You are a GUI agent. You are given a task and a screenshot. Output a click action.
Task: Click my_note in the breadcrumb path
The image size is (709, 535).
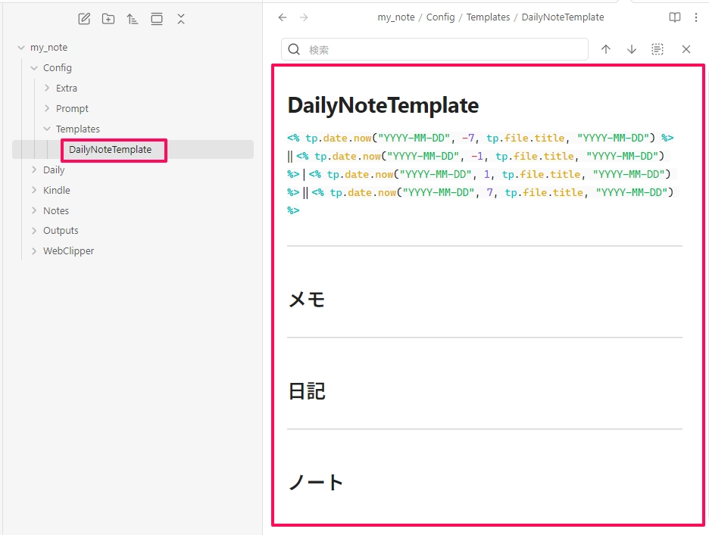coord(396,17)
